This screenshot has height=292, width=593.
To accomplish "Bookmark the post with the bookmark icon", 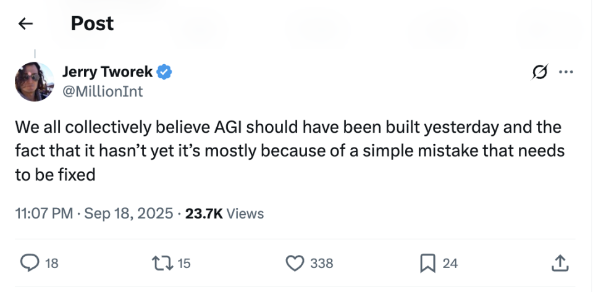I will pos(427,264).
